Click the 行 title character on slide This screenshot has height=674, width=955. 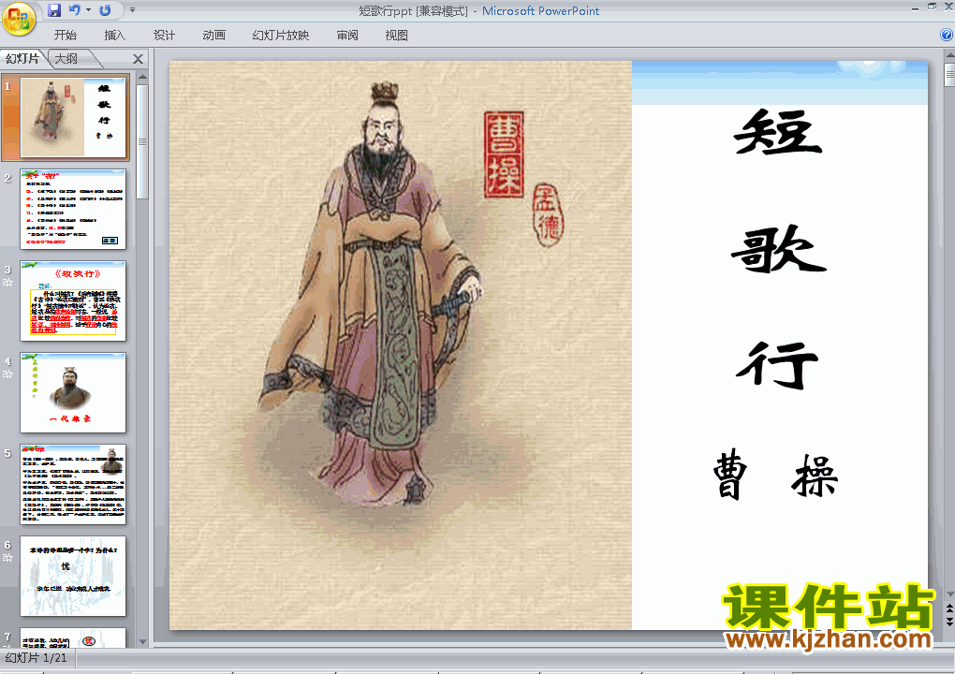777,365
